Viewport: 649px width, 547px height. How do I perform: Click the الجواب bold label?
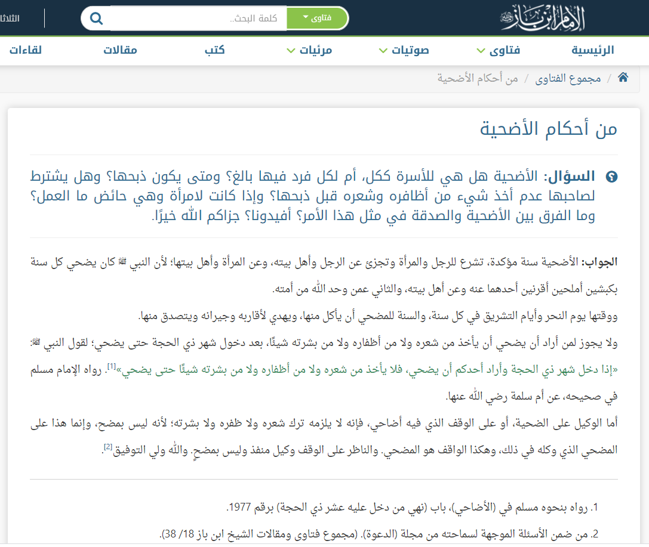[599, 262]
